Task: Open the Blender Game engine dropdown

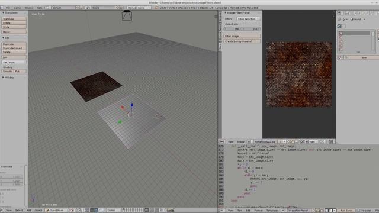Action: tap(139, 8)
